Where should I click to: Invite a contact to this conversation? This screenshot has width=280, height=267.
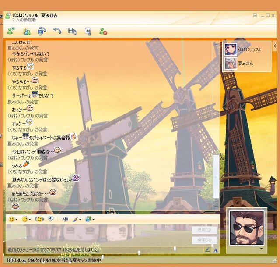point(11,31)
